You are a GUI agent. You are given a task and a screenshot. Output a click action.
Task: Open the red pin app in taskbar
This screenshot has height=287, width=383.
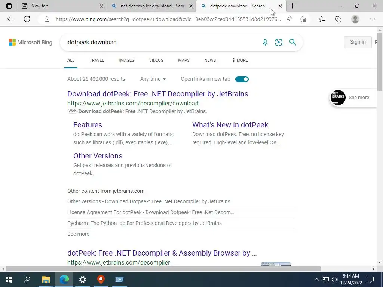tap(101, 280)
